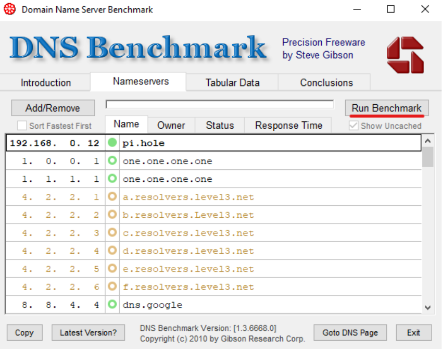The width and height of the screenshot is (442, 349).
Task: Switch to the Owner sub-tab
Action: tap(171, 125)
